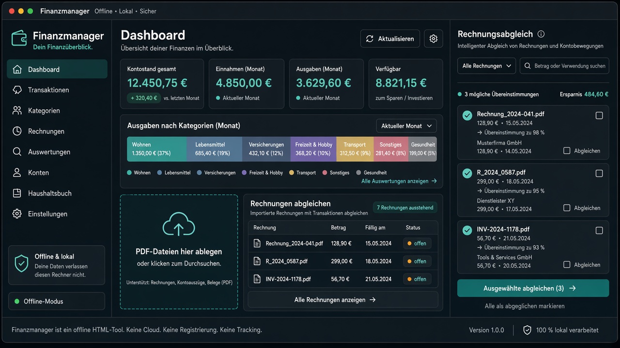620x348 pixels.
Task: Open the Rechnungen menu item
Action: (57, 131)
